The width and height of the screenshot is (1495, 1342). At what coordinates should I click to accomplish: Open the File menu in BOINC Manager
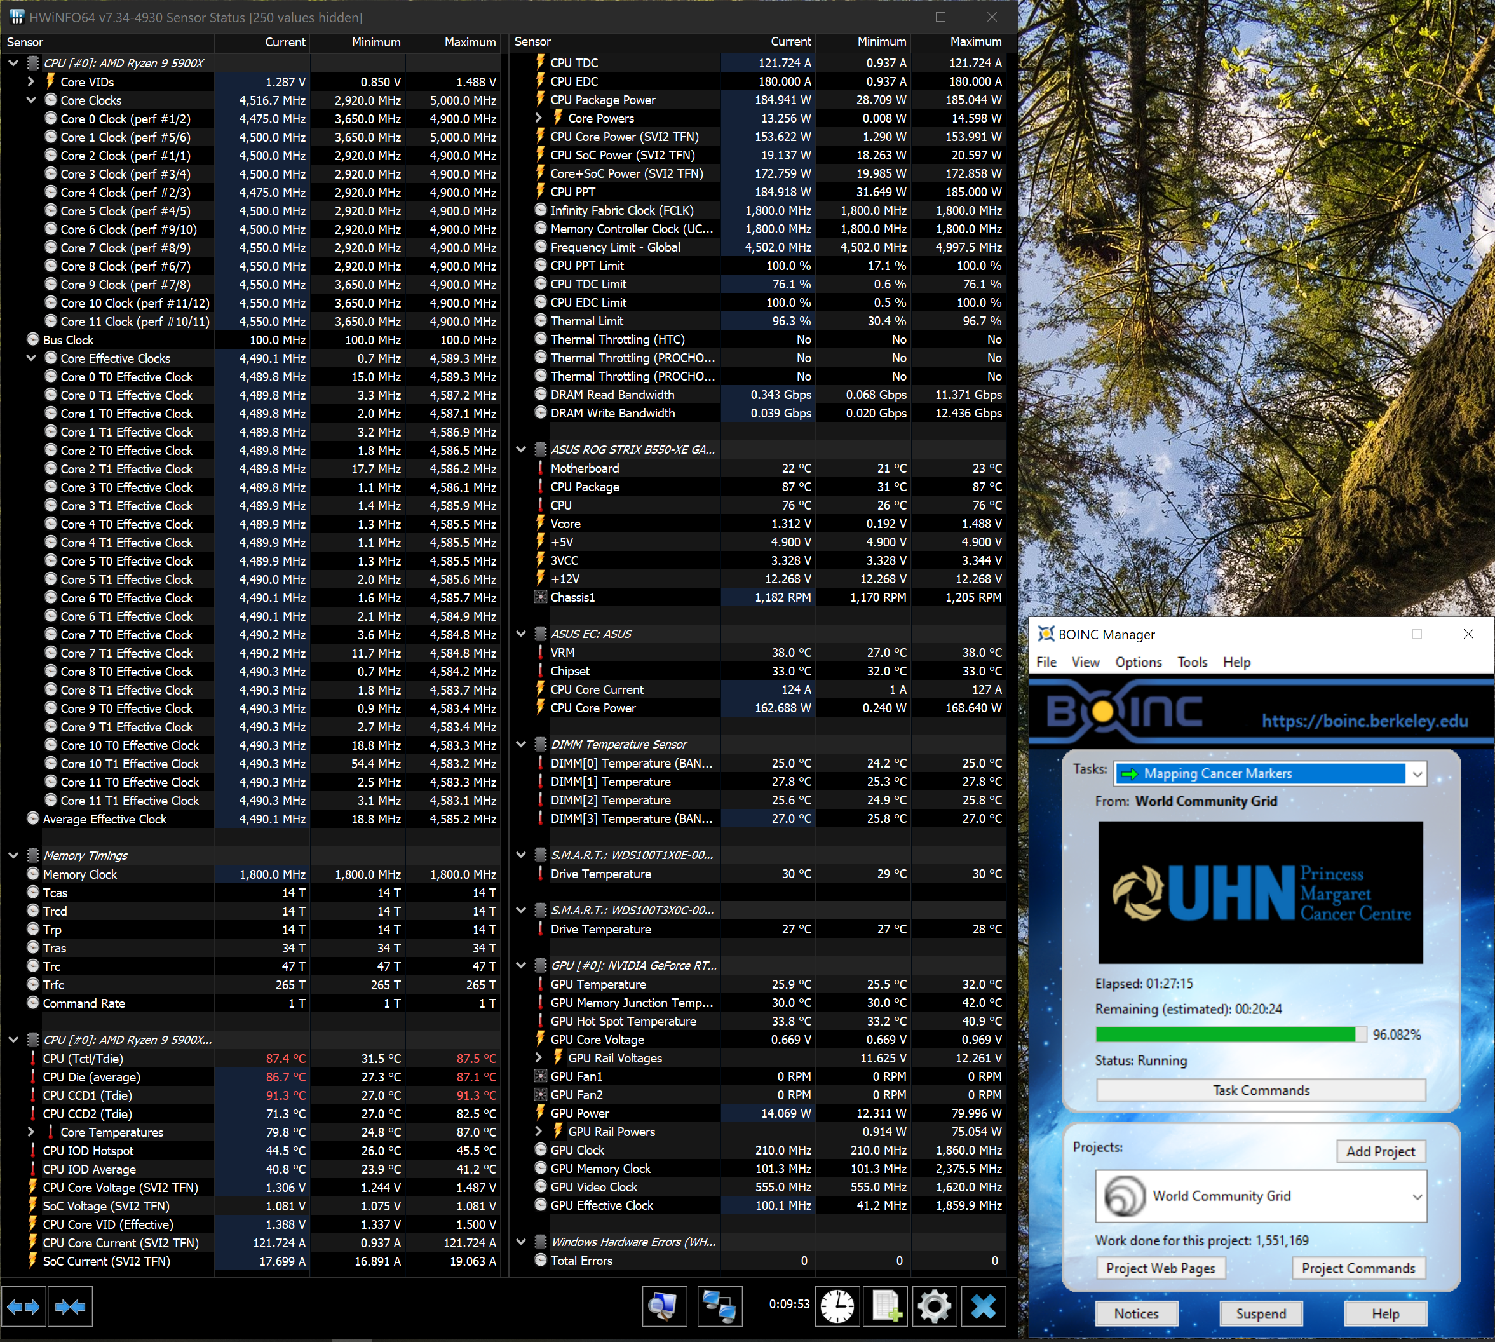coord(1046,662)
